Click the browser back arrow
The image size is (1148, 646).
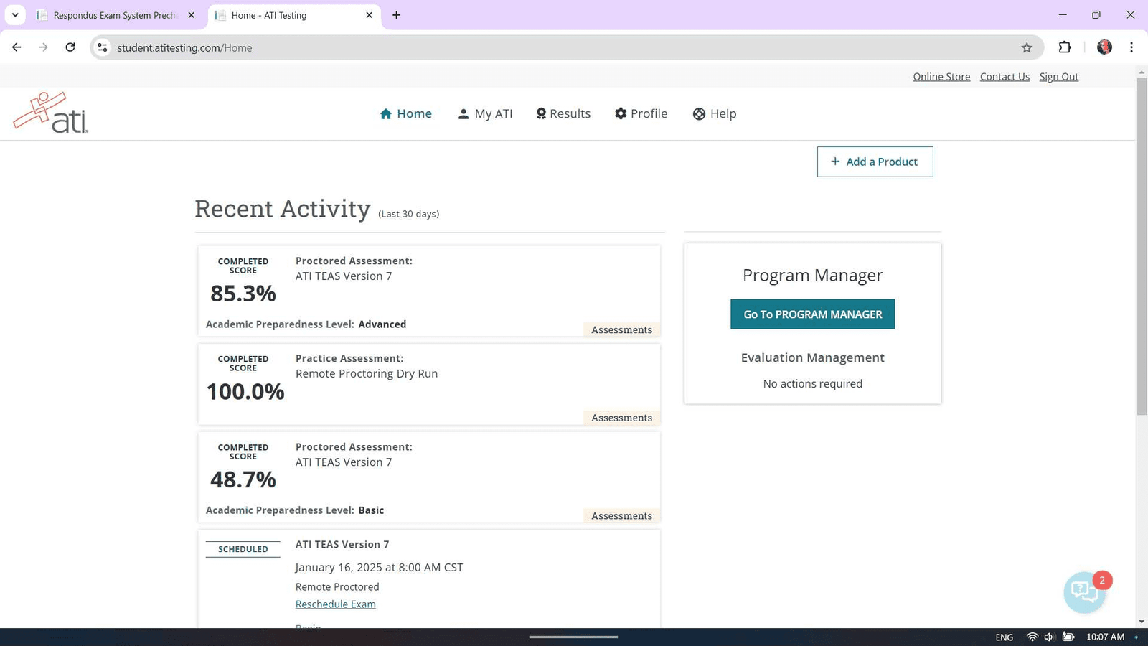pyautogui.click(x=17, y=47)
